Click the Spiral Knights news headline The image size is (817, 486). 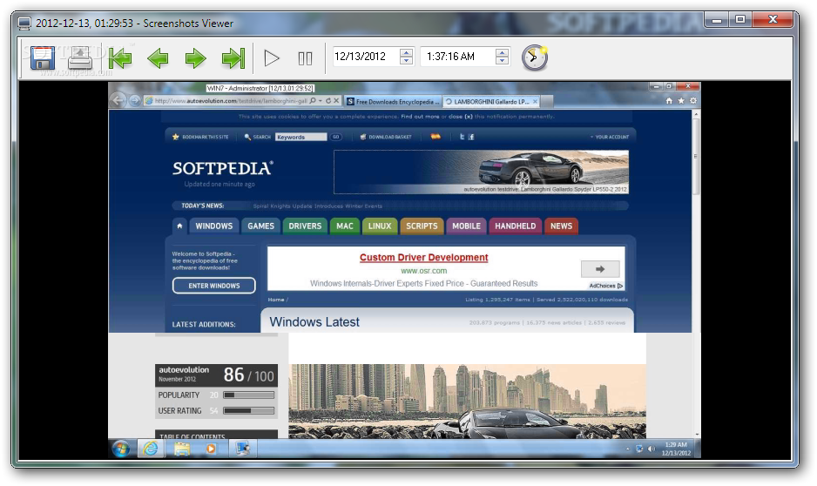point(317,206)
